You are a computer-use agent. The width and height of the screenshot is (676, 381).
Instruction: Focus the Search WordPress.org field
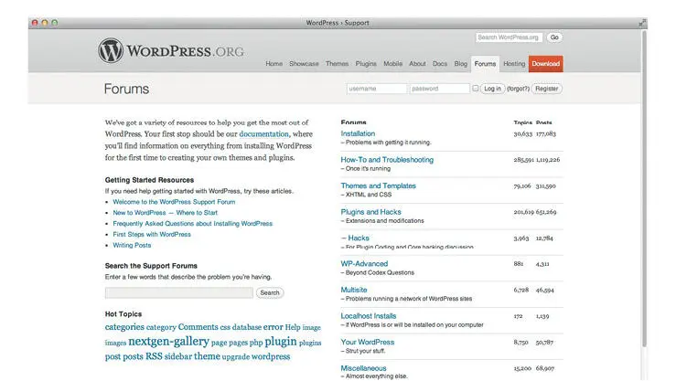pos(509,37)
